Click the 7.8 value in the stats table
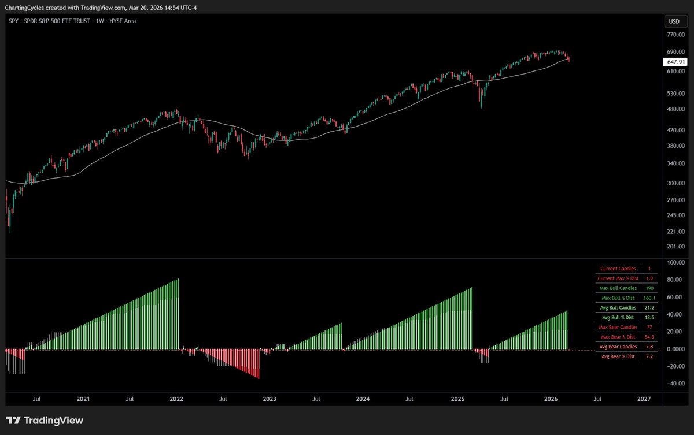694x435 pixels. pos(649,347)
